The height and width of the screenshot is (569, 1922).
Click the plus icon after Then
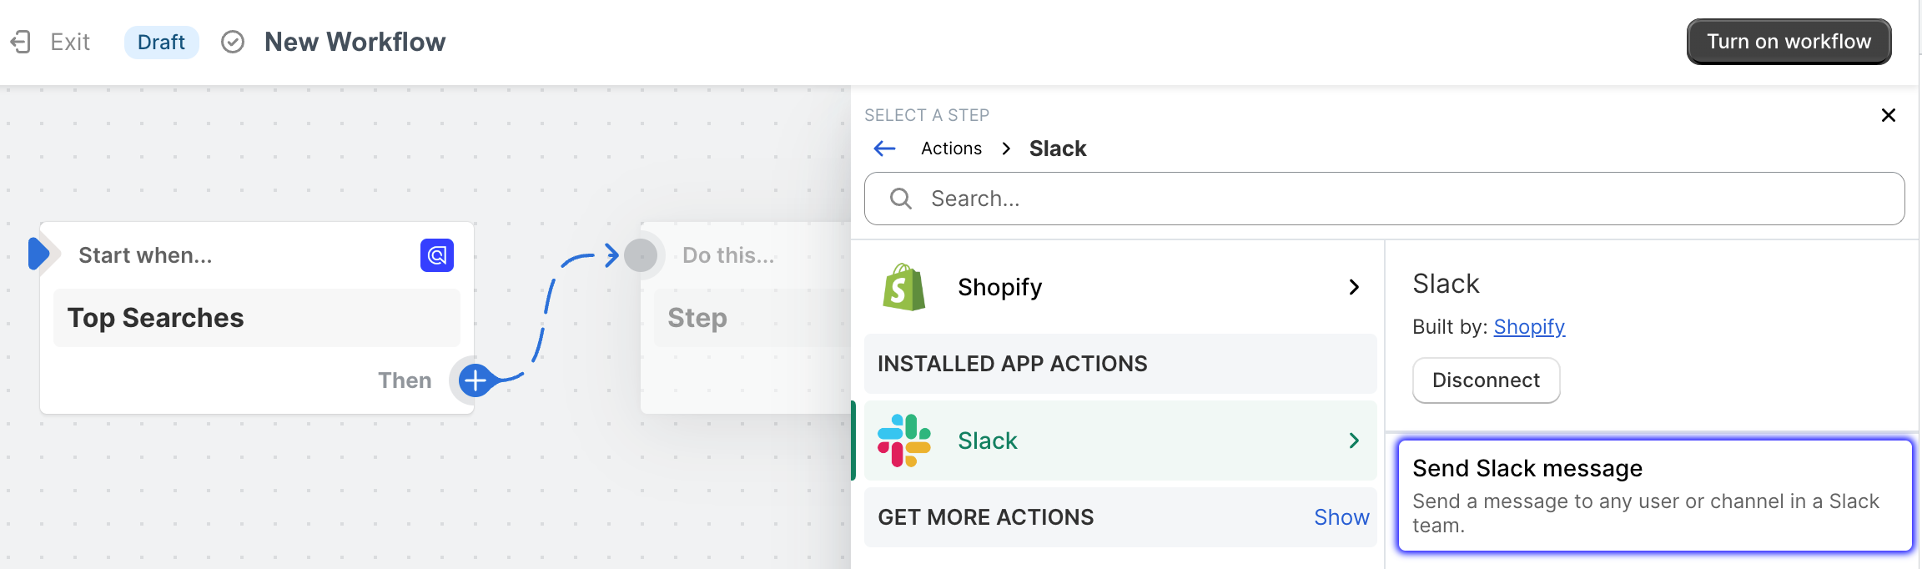(474, 380)
